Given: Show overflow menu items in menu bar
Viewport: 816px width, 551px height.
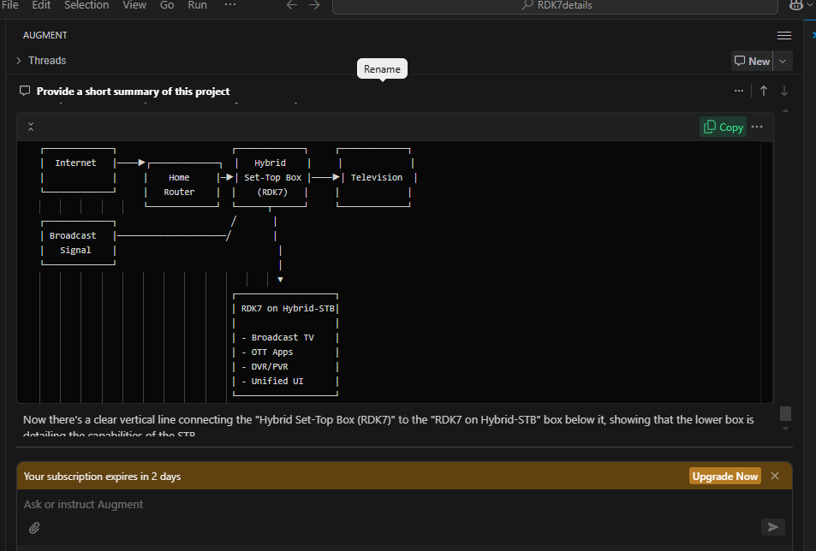Looking at the screenshot, I should pos(230,4).
